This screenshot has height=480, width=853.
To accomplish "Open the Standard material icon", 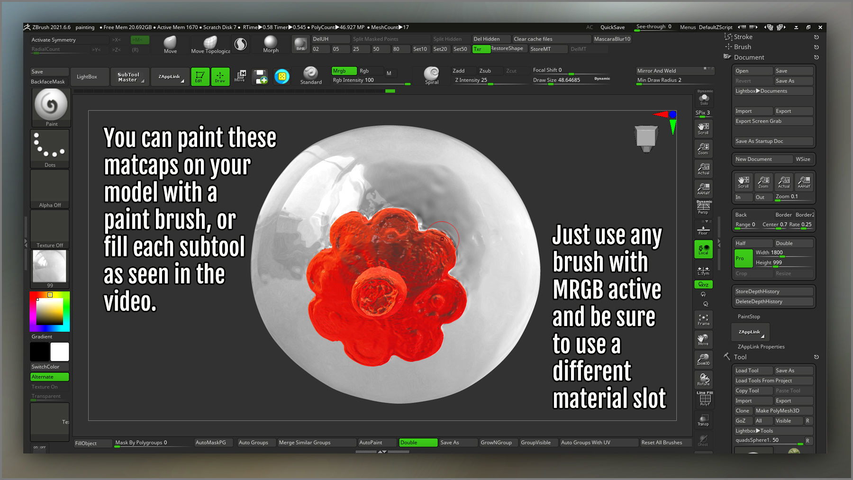I will point(311,76).
